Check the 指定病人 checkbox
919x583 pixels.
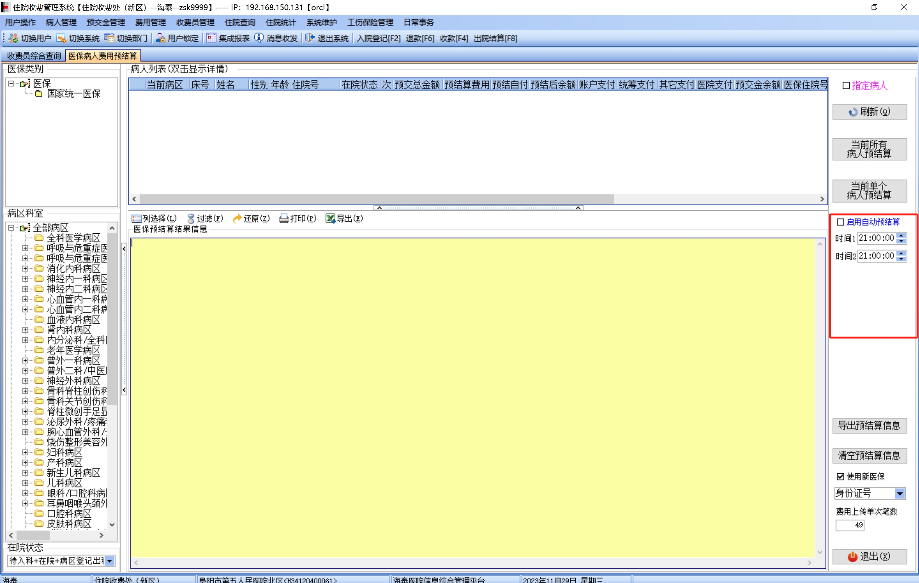pos(846,85)
